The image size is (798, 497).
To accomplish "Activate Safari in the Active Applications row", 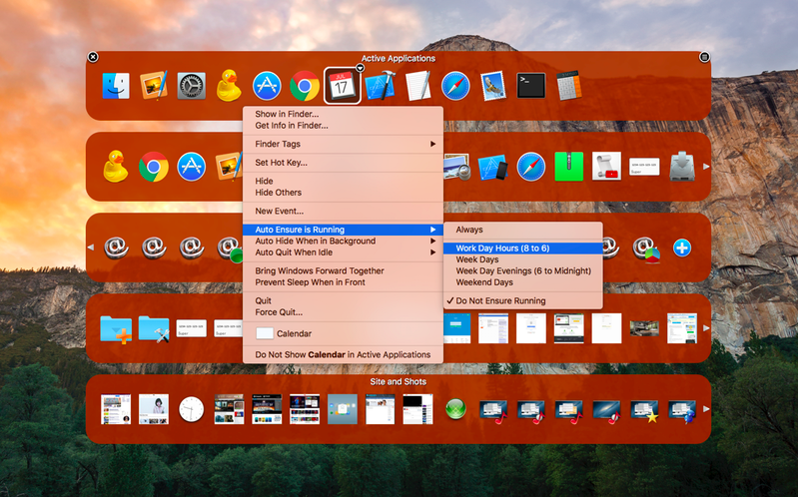I will click(455, 86).
